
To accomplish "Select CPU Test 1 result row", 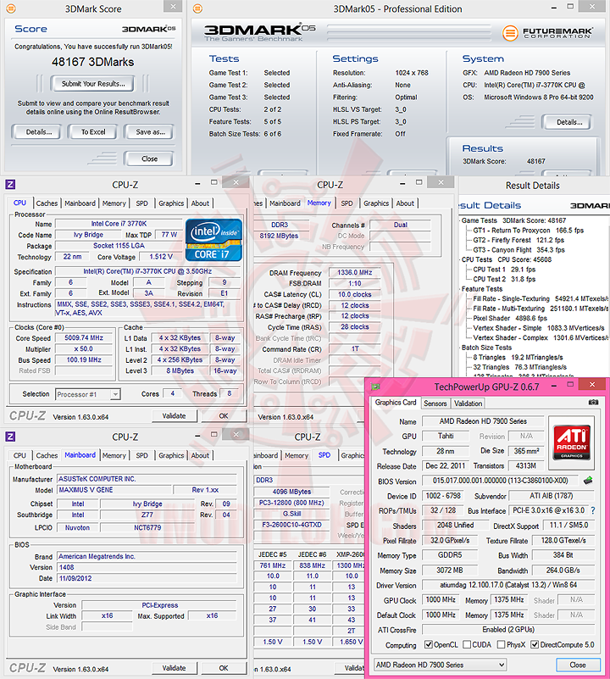I will [504, 270].
